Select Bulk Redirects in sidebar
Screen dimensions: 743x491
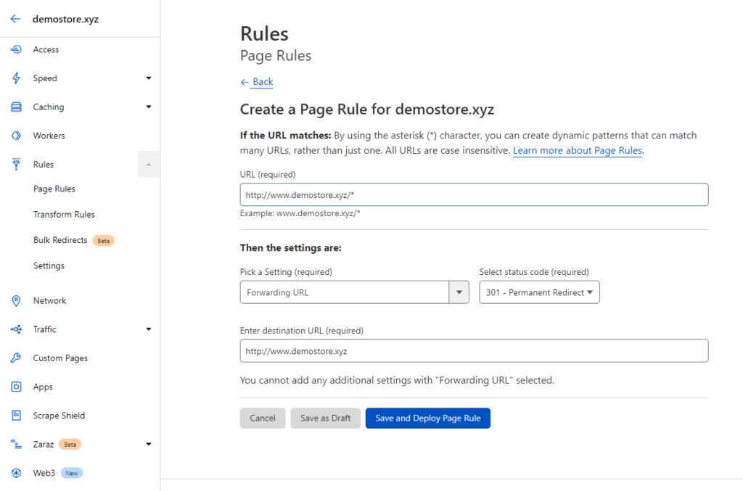coord(60,240)
